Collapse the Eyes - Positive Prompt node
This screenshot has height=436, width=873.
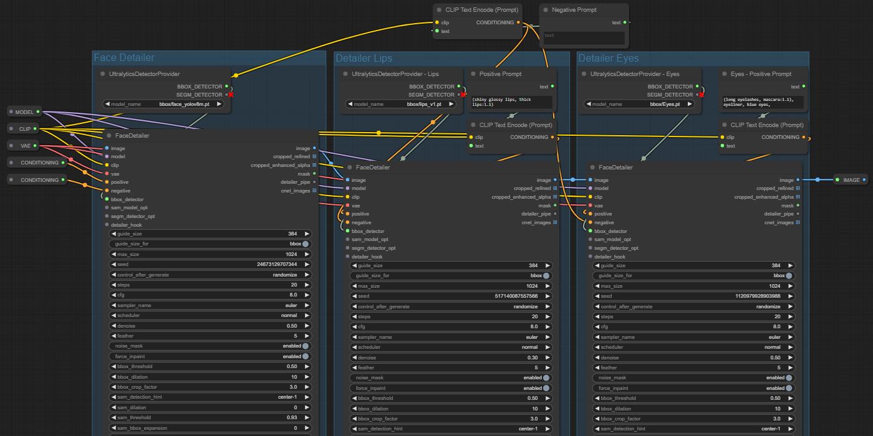coord(724,74)
